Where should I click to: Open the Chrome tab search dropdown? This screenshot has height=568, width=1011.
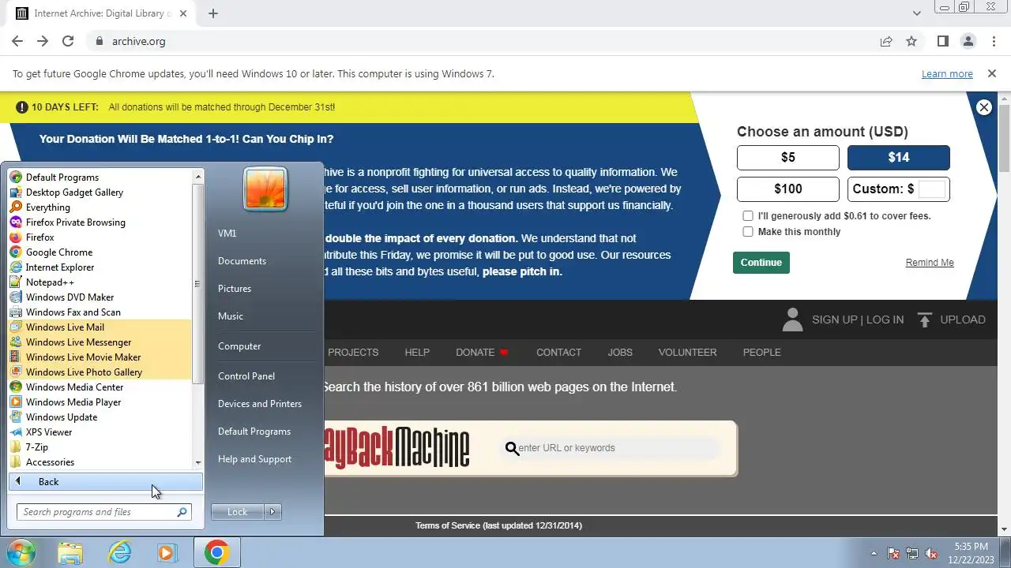(x=917, y=13)
